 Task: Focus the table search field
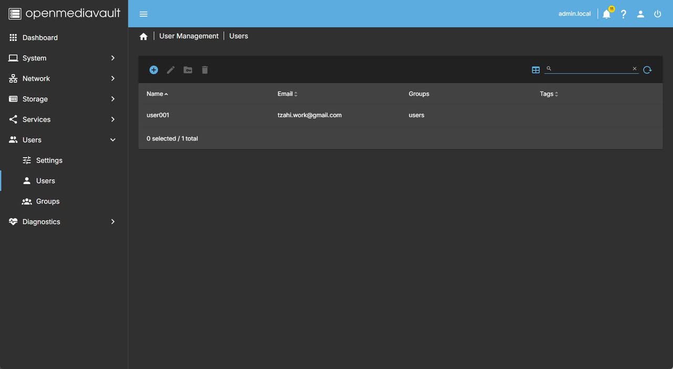(592, 69)
